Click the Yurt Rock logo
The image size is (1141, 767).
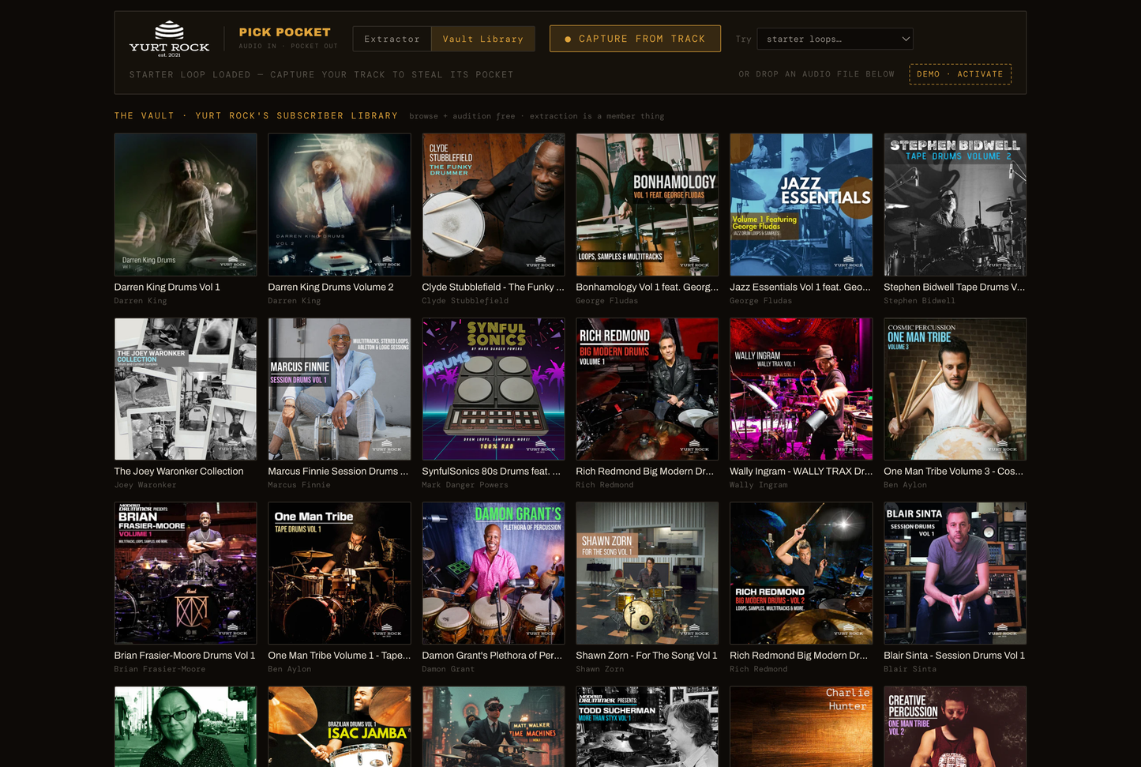169,39
